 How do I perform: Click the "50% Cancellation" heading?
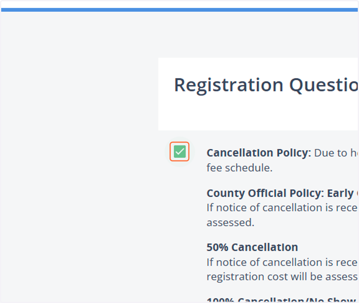pos(252,247)
